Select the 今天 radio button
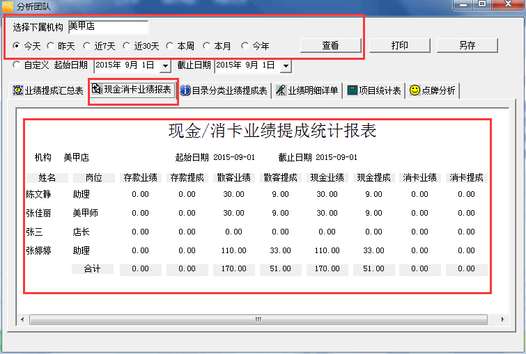 (x=16, y=45)
